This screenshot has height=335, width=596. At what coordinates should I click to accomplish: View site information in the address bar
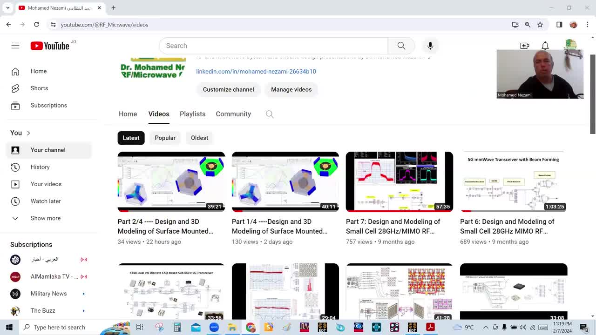pos(53,25)
